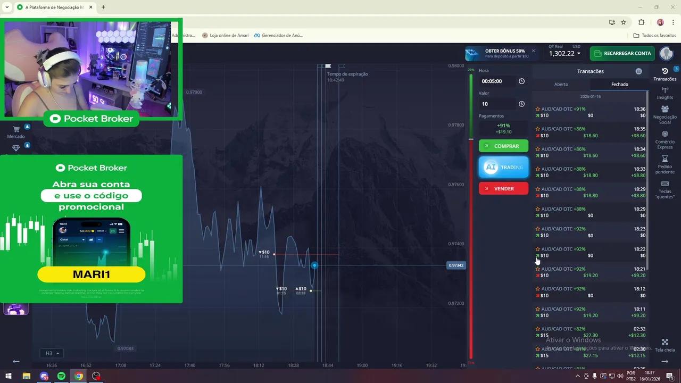Open the Chrome tab search dropdown
The image size is (681, 383).
[x=7, y=7]
